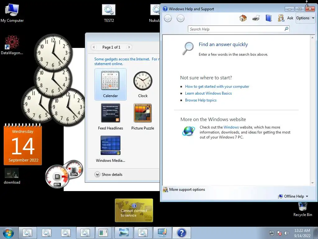
Task: Select the Recycle Bin desktop icon
Action: pyautogui.click(x=302, y=210)
